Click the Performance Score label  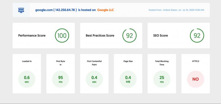(x=32, y=36)
